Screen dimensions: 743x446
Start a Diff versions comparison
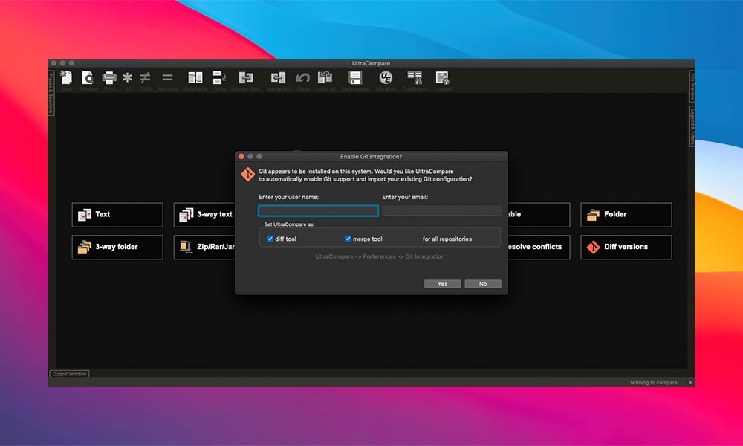pos(626,247)
